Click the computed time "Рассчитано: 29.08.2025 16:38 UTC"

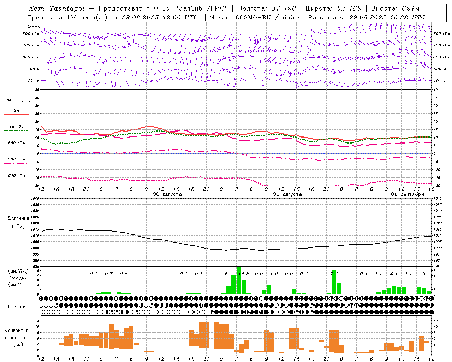[x=367, y=17]
